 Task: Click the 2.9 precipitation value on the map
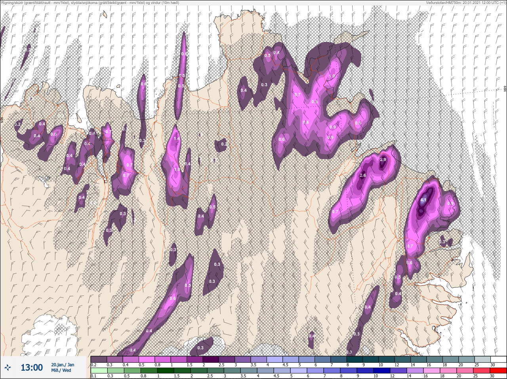(x=383, y=159)
